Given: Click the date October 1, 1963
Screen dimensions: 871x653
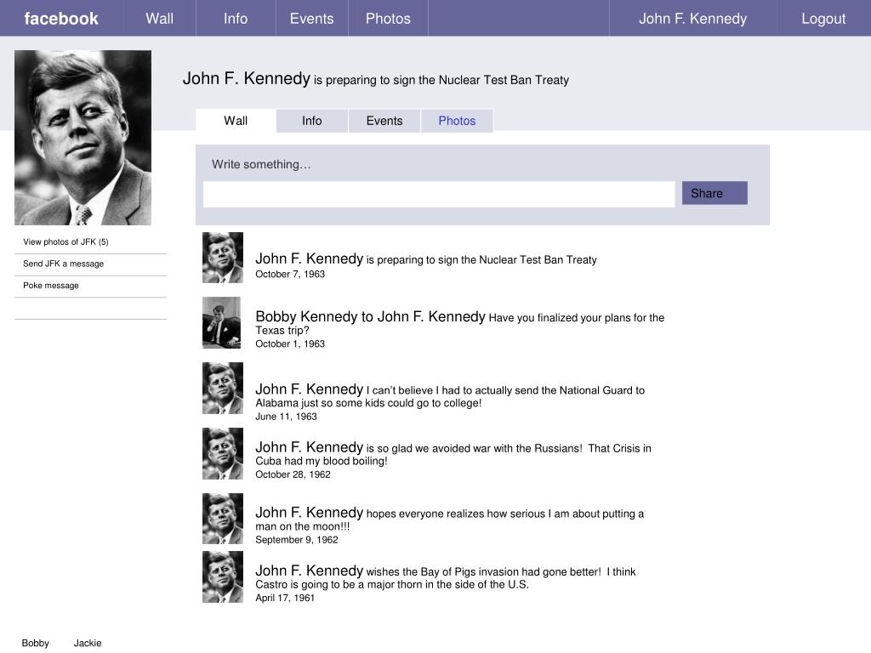Looking at the screenshot, I should 290,344.
